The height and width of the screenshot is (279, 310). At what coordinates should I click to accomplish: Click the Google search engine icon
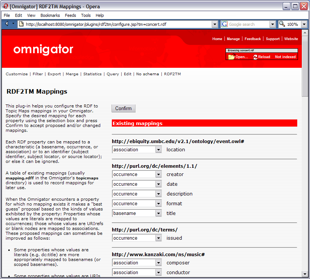(x=224, y=24)
